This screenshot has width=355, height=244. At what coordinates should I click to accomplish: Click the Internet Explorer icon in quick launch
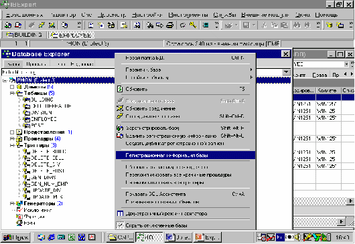point(52,237)
